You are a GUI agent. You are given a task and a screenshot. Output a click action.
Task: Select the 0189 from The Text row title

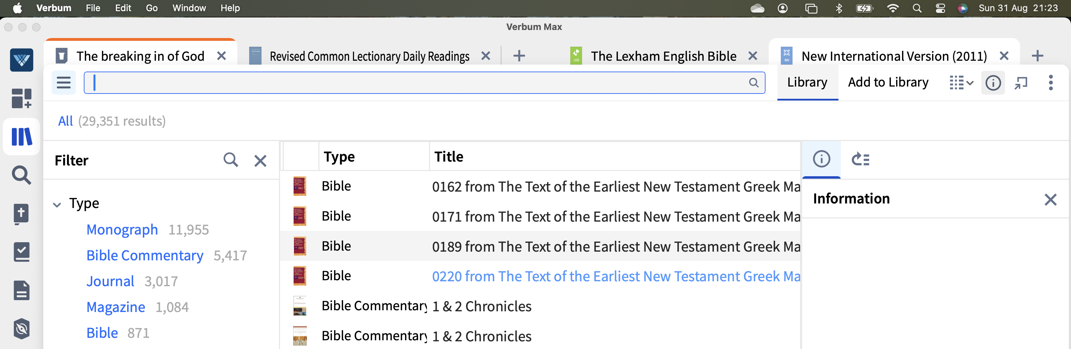point(616,246)
